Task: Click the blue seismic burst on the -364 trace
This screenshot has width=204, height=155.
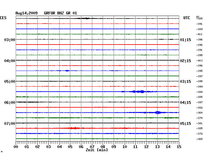Action: [158, 112]
